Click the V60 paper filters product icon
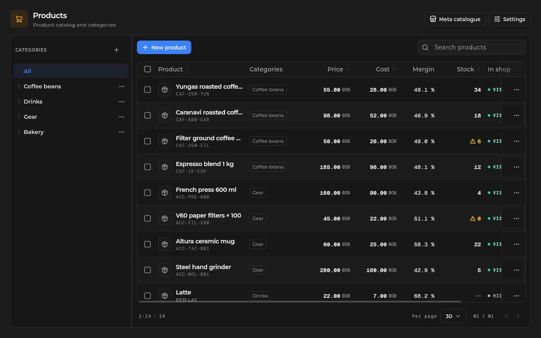This screenshot has height=338, width=541. (165, 218)
